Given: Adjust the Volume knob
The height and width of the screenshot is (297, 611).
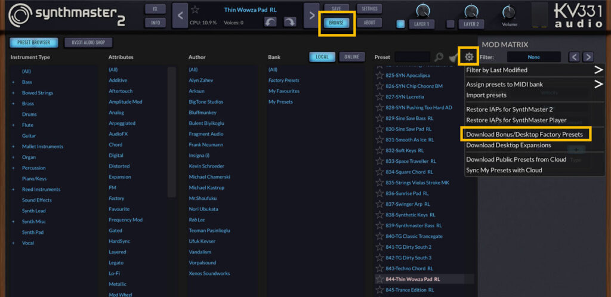Looking at the screenshot, I should (510, 12).
